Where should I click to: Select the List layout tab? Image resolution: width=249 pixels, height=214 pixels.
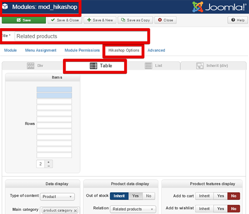(x=153, y=65)
